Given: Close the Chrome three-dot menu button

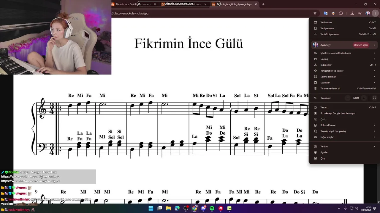Looking at the screenshot, I should pos(375,13).
